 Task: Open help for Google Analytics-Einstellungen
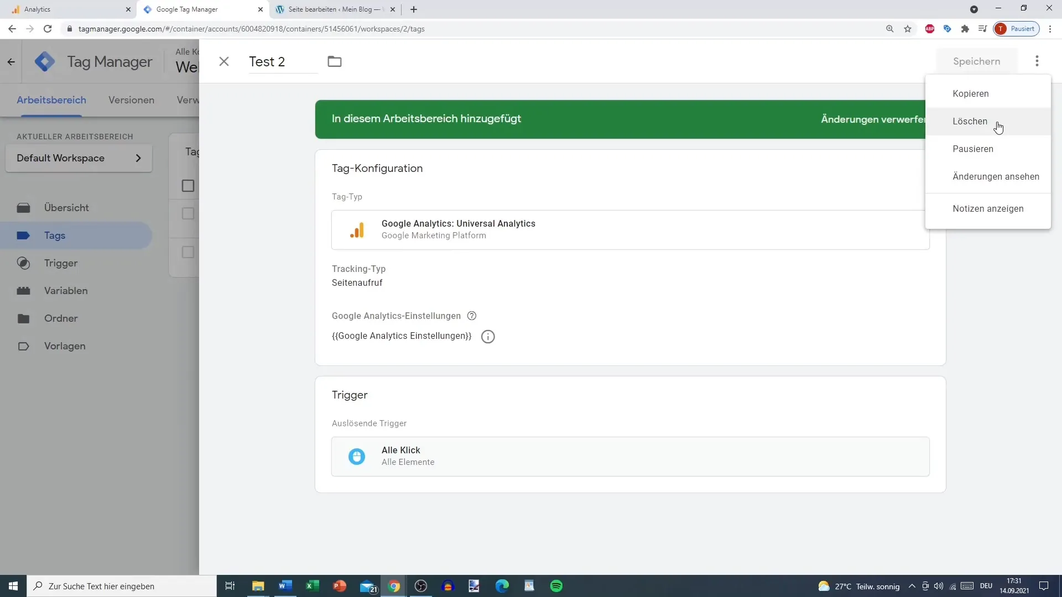pyautogui.click(x=472, y=316)
